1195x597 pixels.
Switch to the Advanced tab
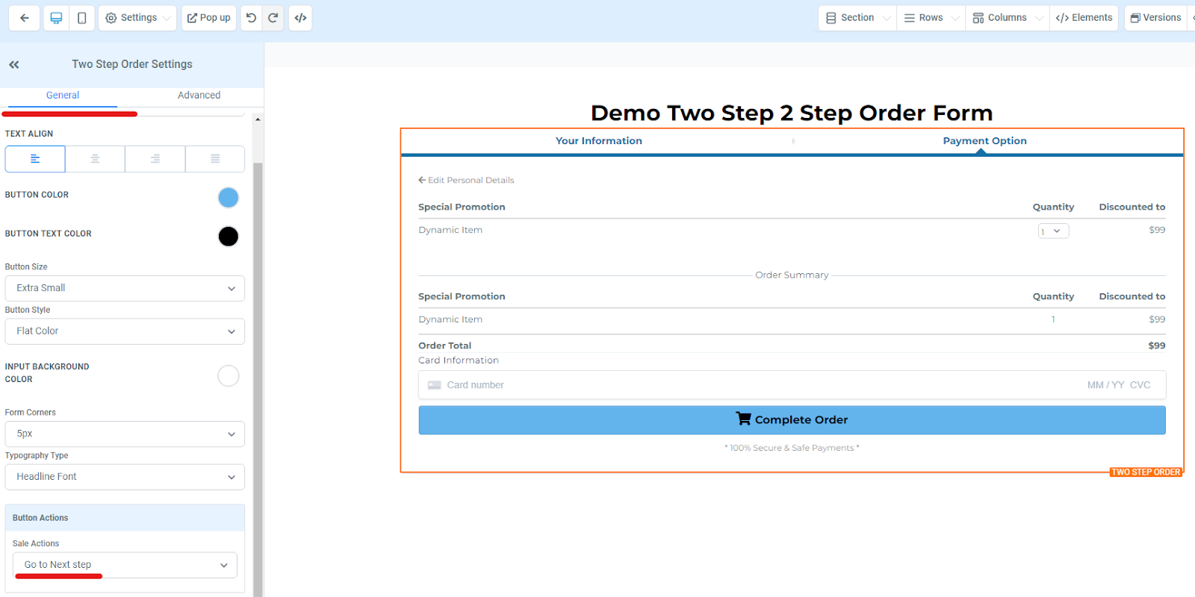pos(199,96)
